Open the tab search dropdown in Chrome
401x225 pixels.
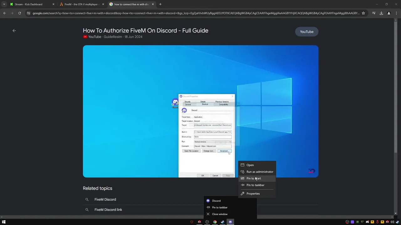pyautogui.click(x=4, y=4)
